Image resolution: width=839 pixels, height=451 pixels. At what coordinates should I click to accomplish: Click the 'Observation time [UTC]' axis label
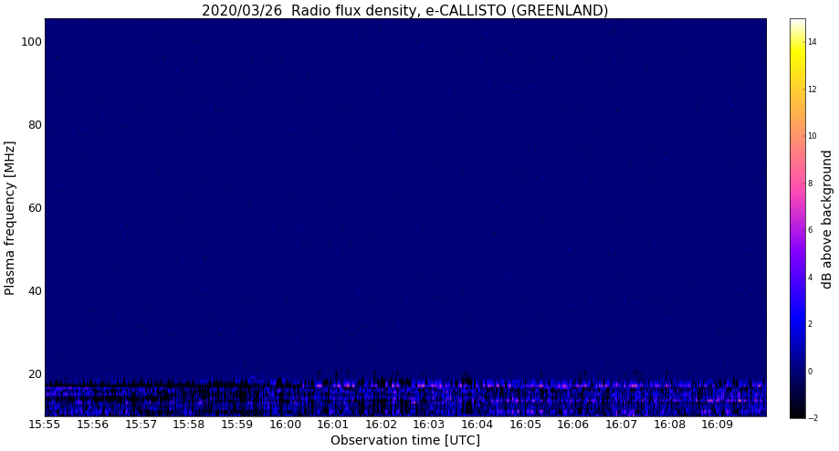[x=405, y=440]
